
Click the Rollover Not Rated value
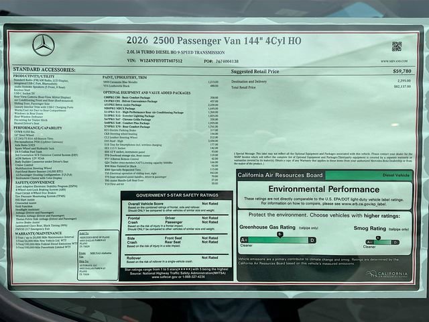[210, 258]
